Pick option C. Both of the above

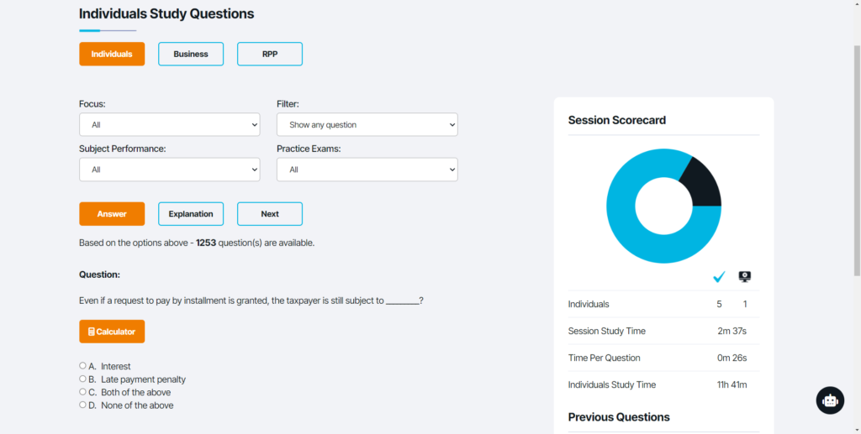click(x=83, y=392)
